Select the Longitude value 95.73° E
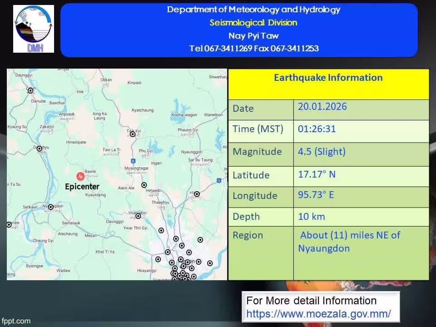This screenshot has width=436, height=327. [316, 195]
